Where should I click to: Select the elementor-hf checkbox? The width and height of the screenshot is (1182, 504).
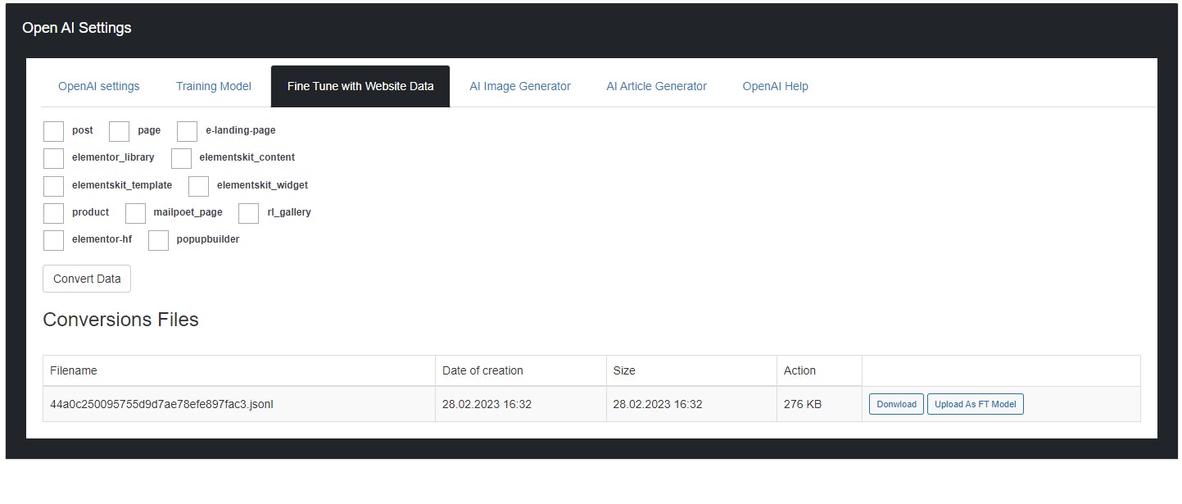tap(53, 240)
